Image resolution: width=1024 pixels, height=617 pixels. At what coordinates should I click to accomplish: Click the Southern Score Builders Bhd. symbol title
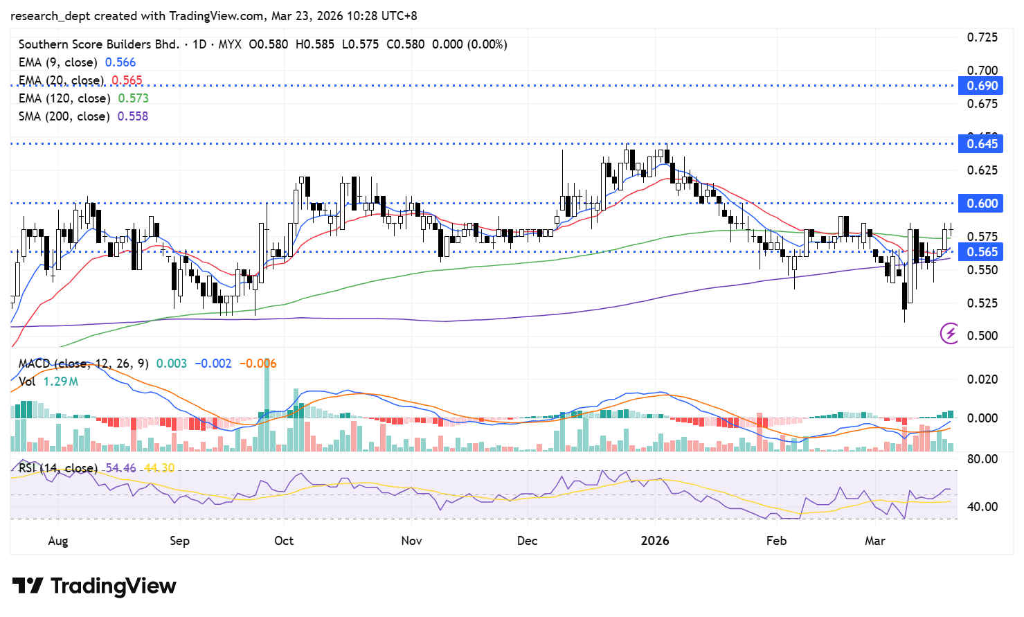pos(98,44)
